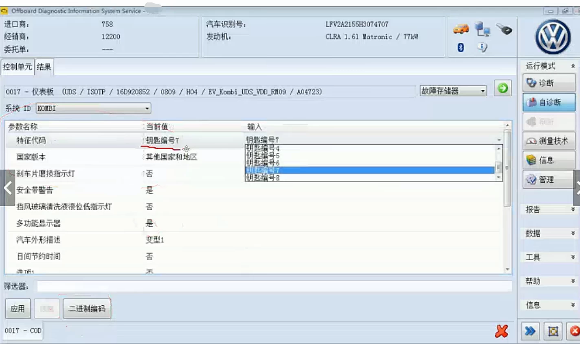
Task: Expand the bottom 信息 section
Action: click(573, 305)
